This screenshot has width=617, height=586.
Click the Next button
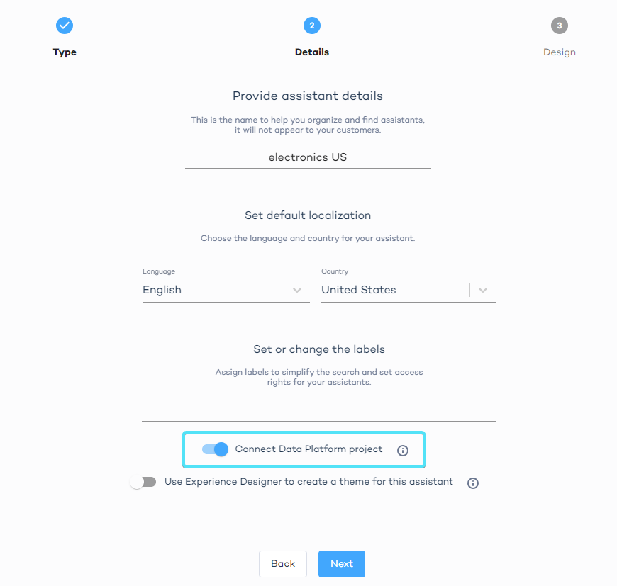(341, 563)
